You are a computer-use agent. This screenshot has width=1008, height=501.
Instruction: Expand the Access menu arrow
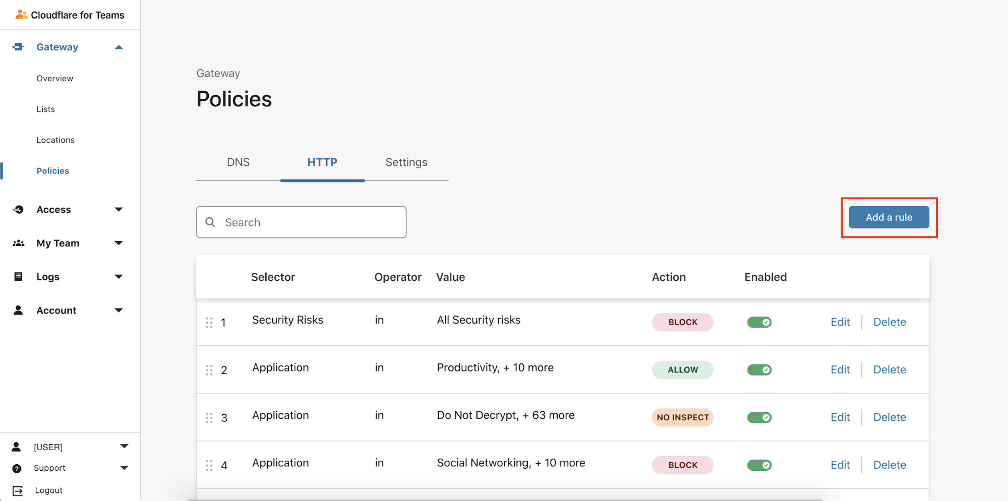[x=119, y=210]
